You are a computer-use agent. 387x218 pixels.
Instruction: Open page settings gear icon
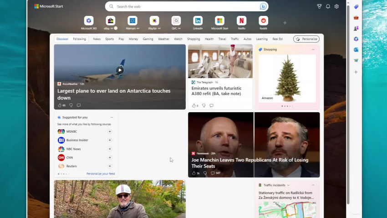[x=336, y=6]
